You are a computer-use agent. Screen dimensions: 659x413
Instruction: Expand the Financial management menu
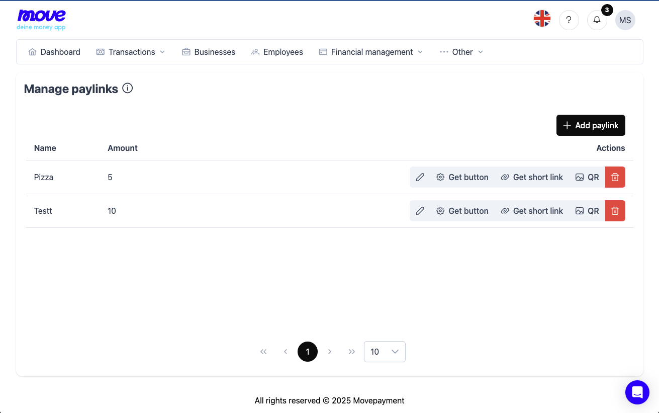(x=371, y=52)
